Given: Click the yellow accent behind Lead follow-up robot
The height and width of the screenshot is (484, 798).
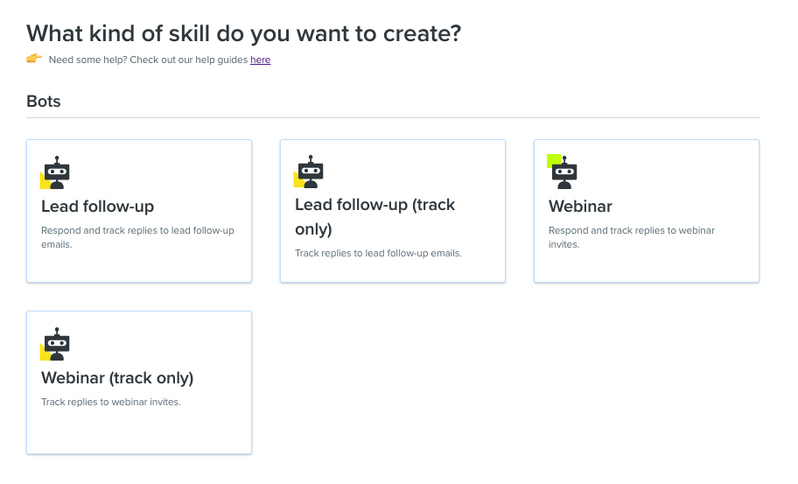Looking at the screenshot, I should click(x=44, y=182).
